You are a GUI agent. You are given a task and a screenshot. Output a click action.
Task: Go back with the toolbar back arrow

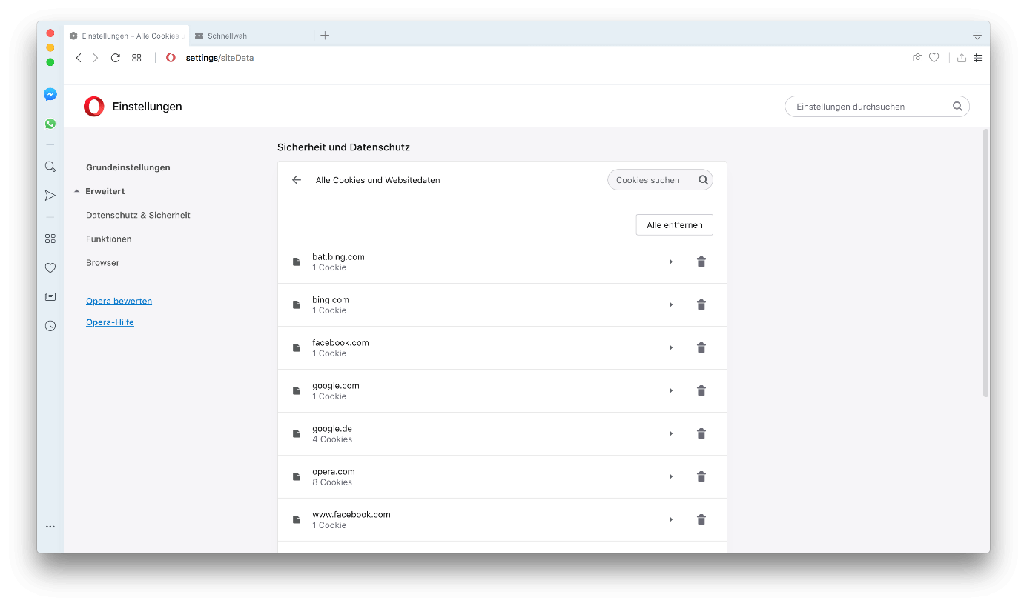(x=79, y=58)
